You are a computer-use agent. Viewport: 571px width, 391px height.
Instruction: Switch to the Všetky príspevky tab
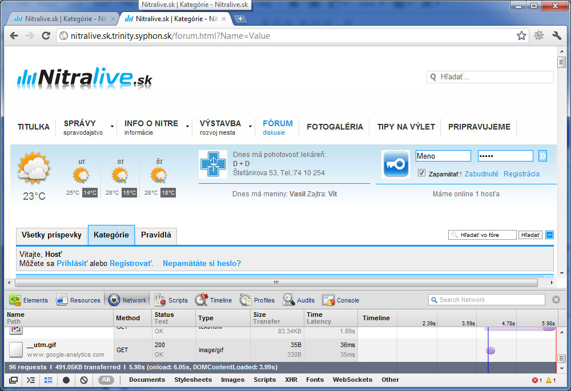pyautogui.click(x=51, y=235)
